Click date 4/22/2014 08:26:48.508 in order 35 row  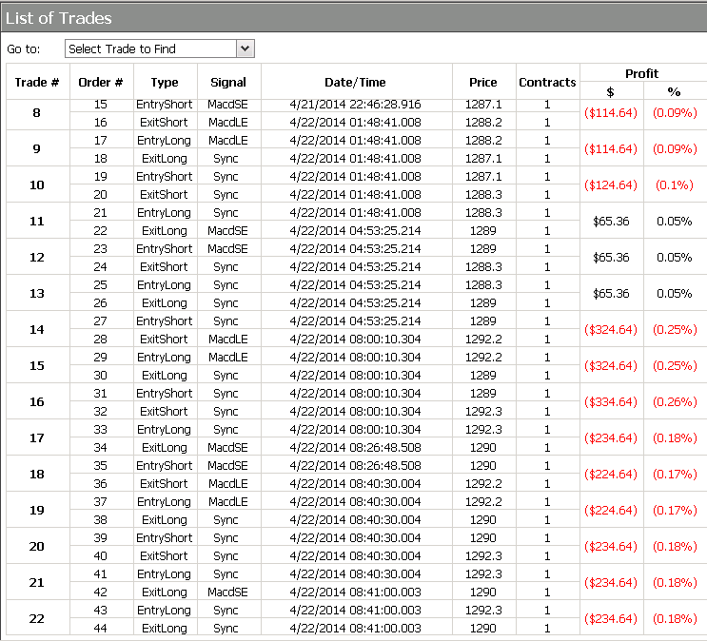[355, 466]
